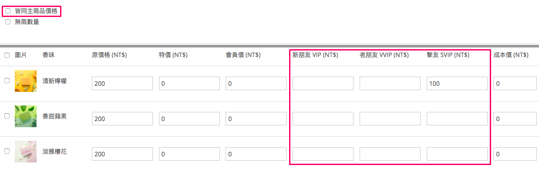Open the 香甜蘋果 soap thumbnail

(23, 116)
